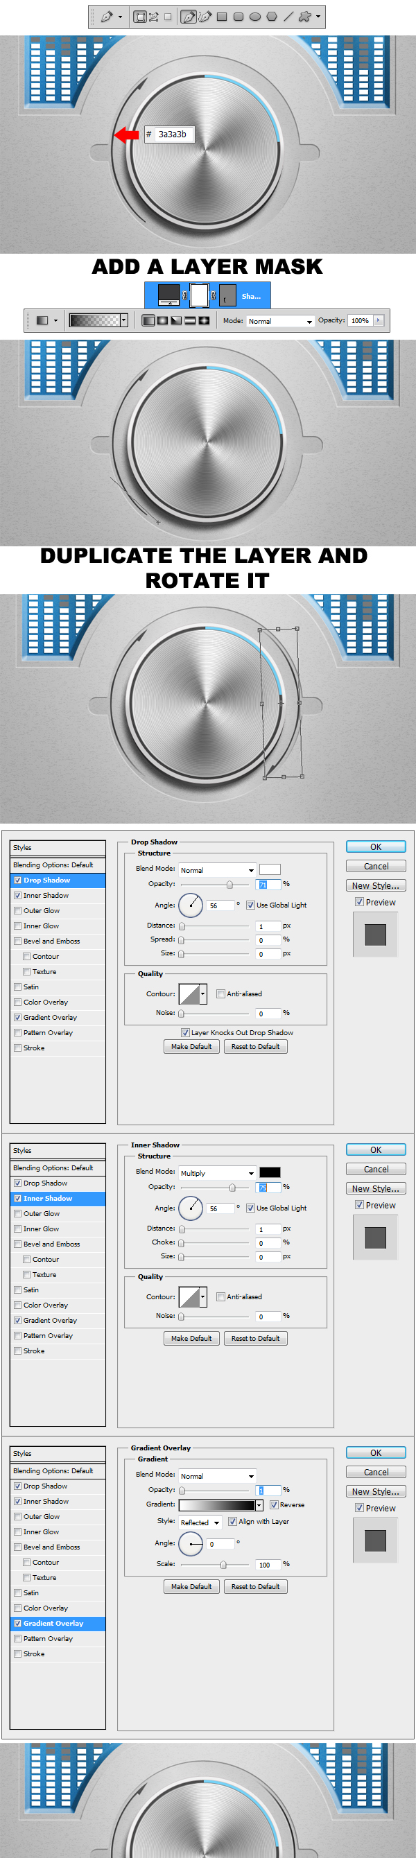Select the Custom Shape tool icon
The width and height of the screenshot is (416, 1858).
pos(305,17)
